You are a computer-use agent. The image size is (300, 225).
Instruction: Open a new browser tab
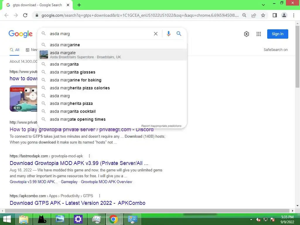[x=79, y=5]
